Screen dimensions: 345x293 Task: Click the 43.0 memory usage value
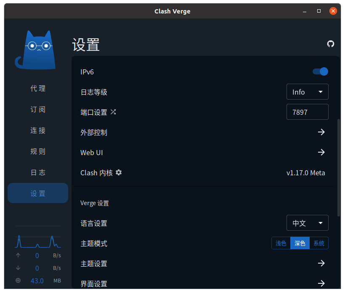(37, 281)
